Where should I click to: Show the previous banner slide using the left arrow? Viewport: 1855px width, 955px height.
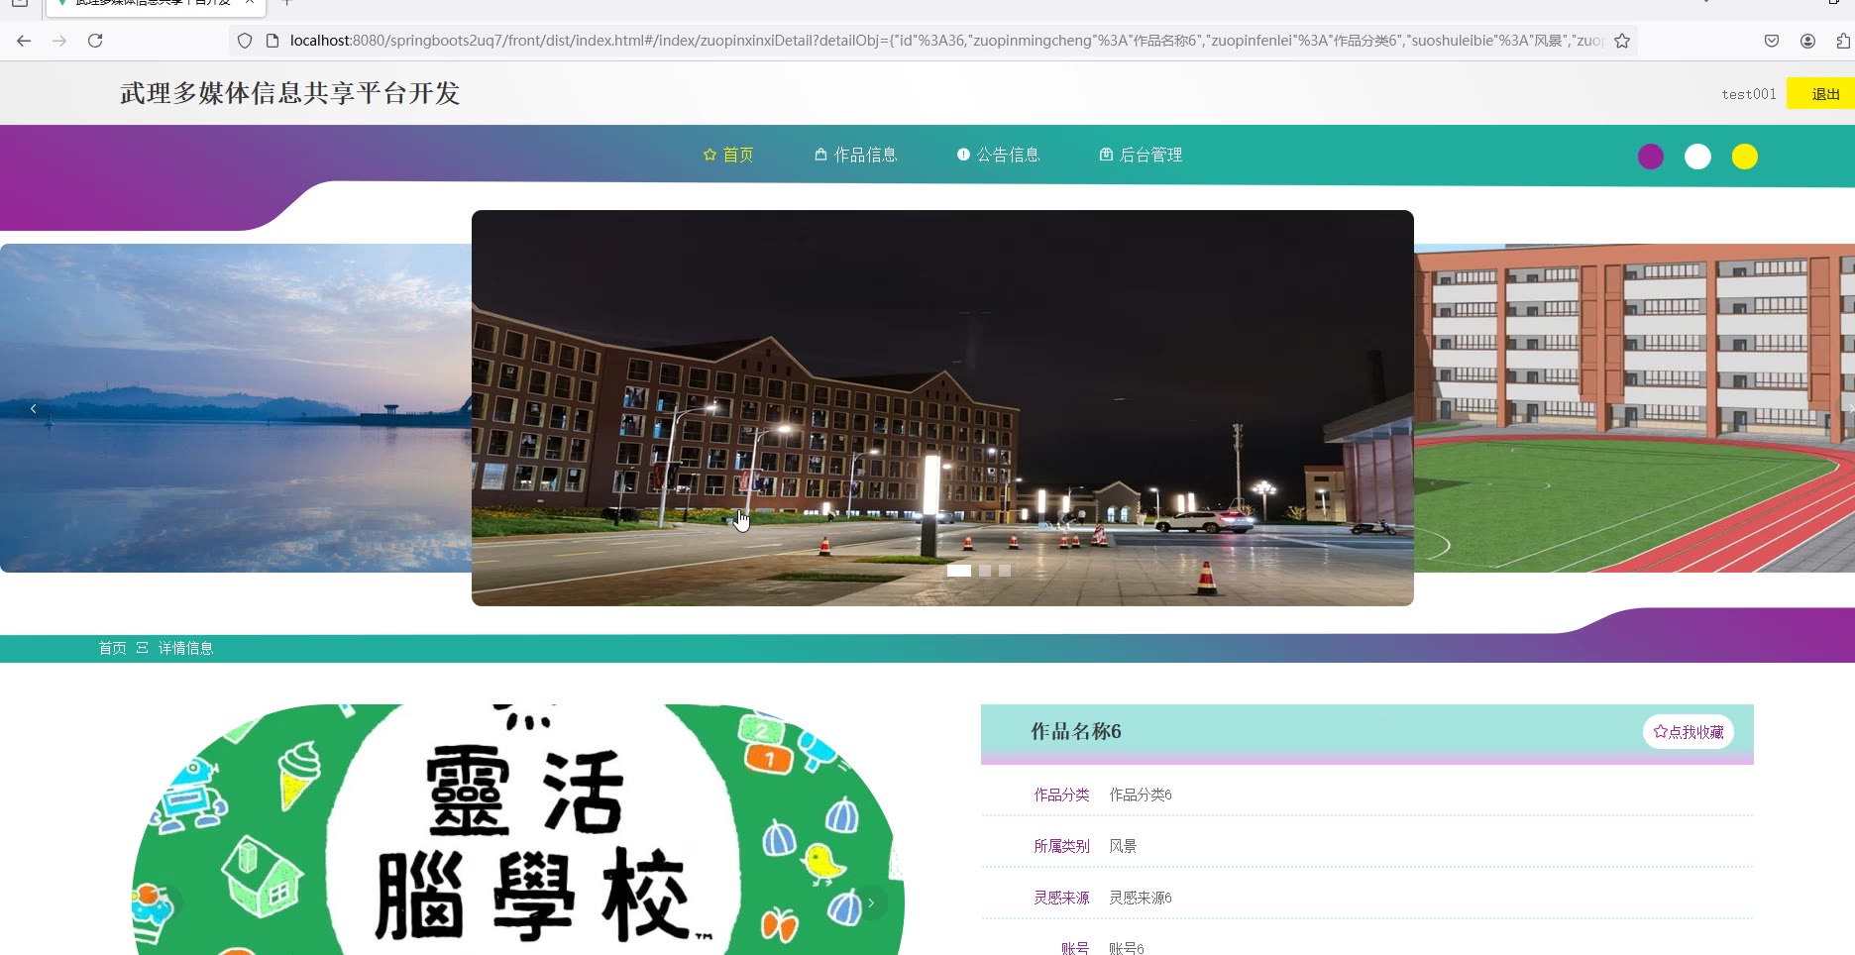(x=34, y=408)
